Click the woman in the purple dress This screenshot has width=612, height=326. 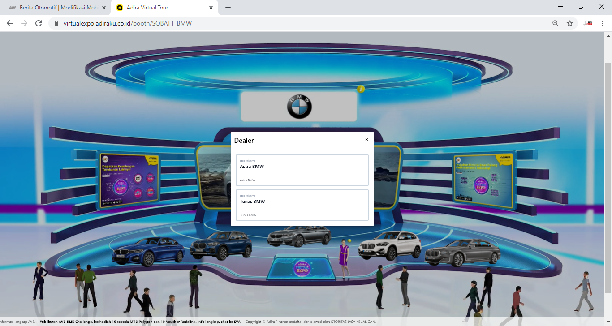[344, 257]
